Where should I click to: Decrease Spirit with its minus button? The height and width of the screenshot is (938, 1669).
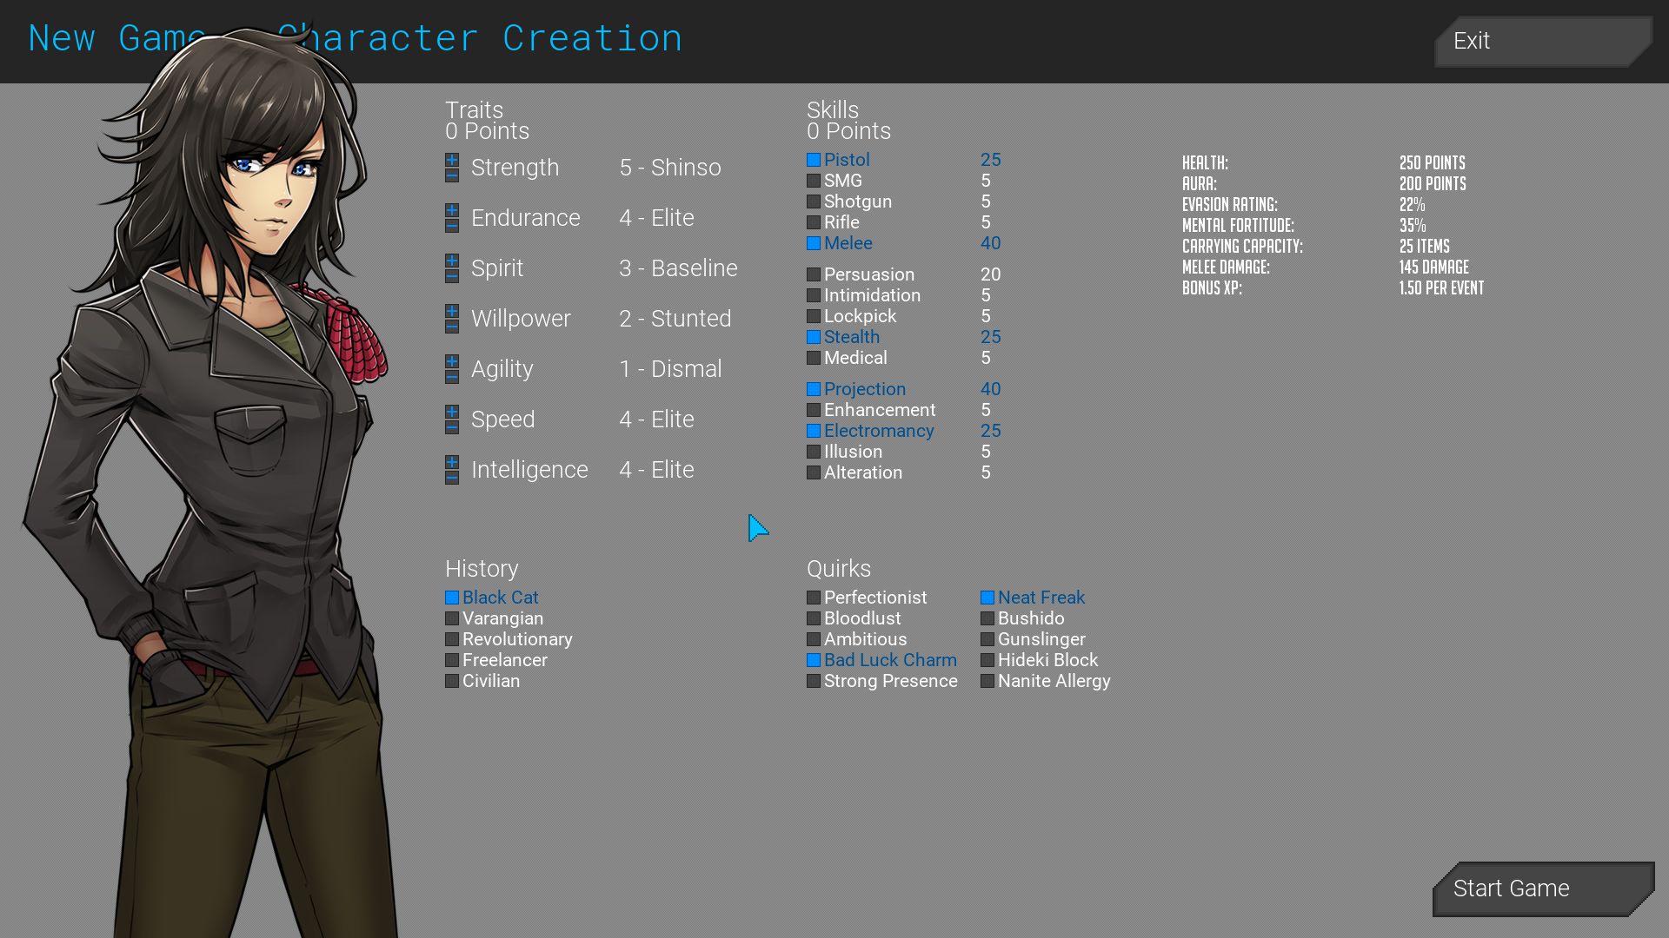[452, 276]
